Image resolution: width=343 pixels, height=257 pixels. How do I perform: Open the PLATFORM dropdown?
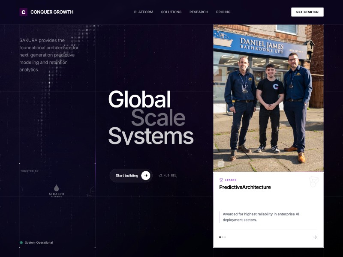click(x=144, y=12)
